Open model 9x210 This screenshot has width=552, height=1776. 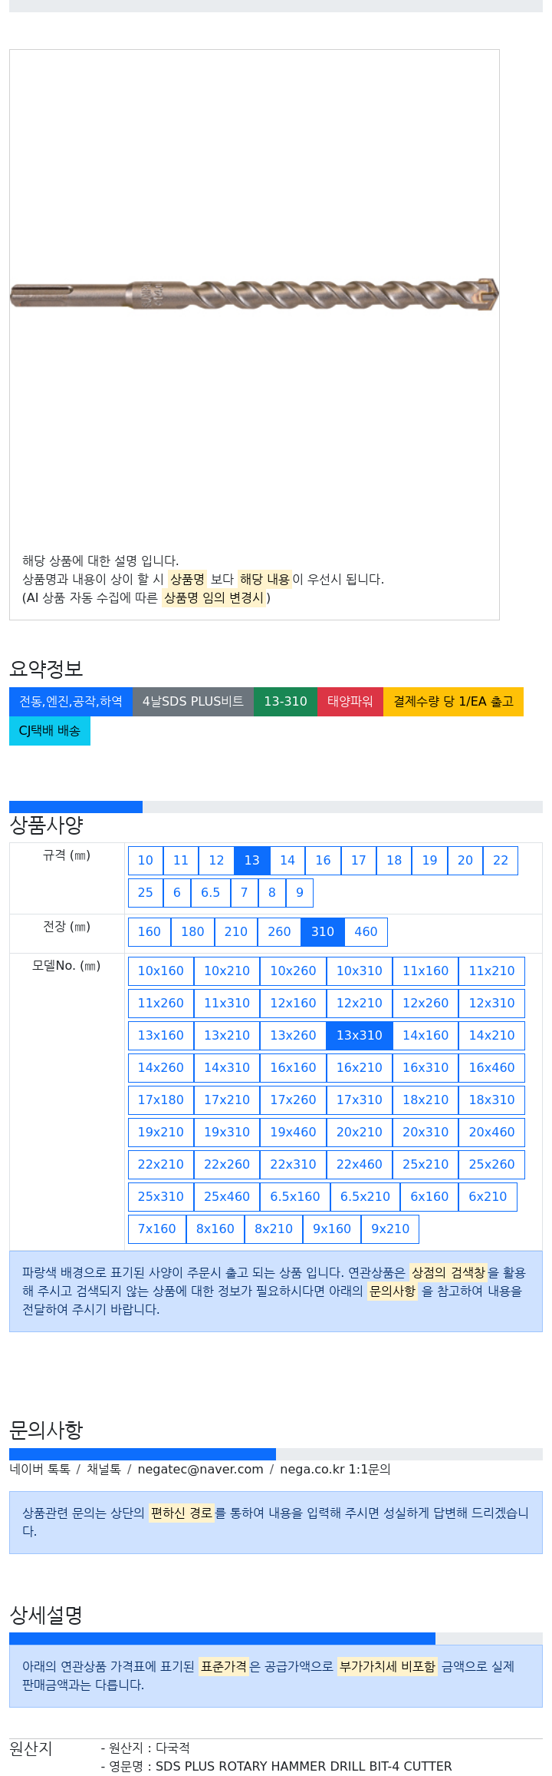coord(390,1229)
